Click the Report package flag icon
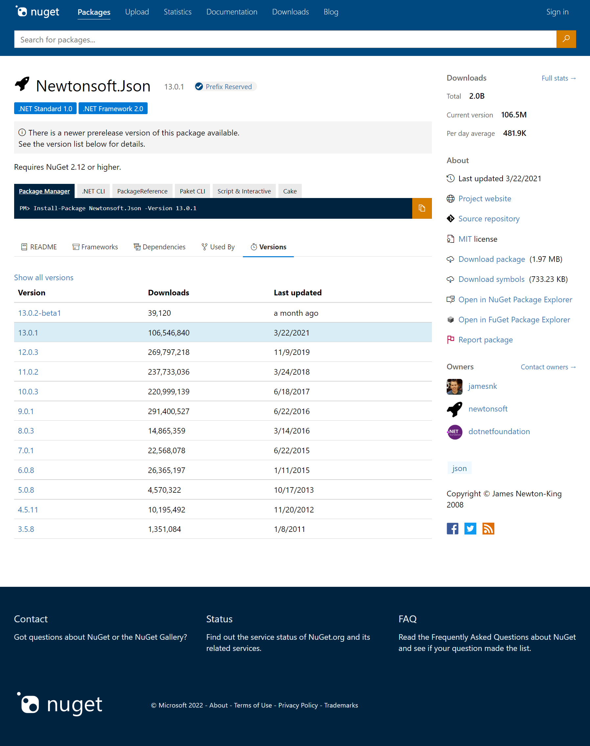The width and height of the screenshot is (590, 746). pyautogui.click(x=450, y=339)
